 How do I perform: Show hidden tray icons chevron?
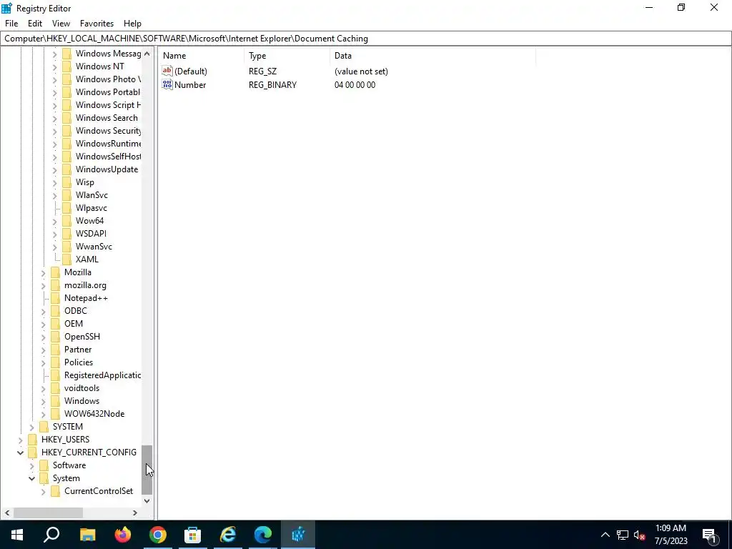pos(605,535)
